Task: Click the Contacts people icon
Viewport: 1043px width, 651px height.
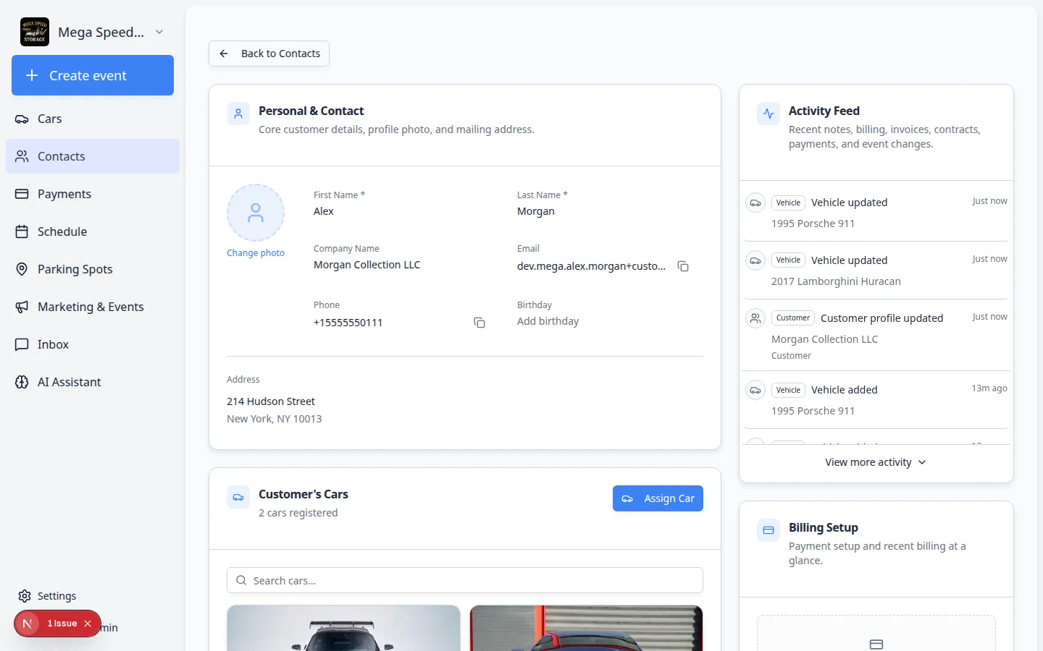Action: (x=22, y=156)
